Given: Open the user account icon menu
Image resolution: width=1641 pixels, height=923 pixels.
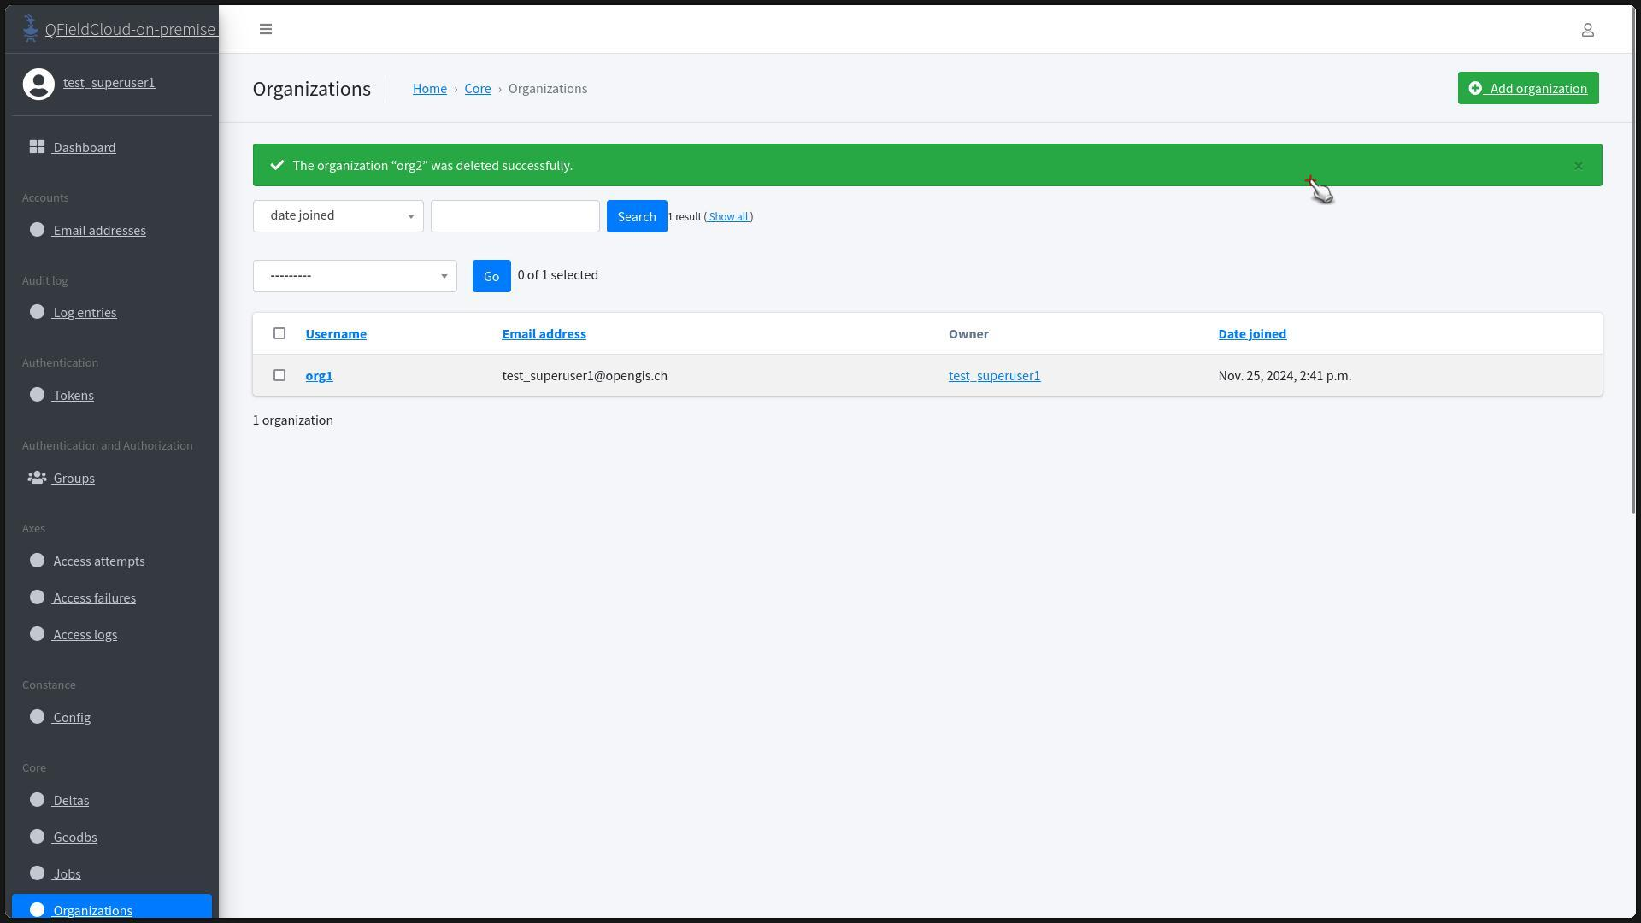Looking at the screenshot, I should pyautogui.click(x=1587, y=30).
